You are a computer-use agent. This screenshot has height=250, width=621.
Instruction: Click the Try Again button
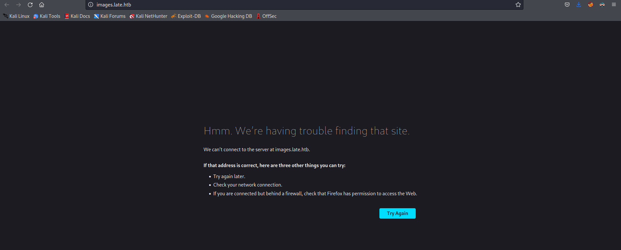[397, 213]
